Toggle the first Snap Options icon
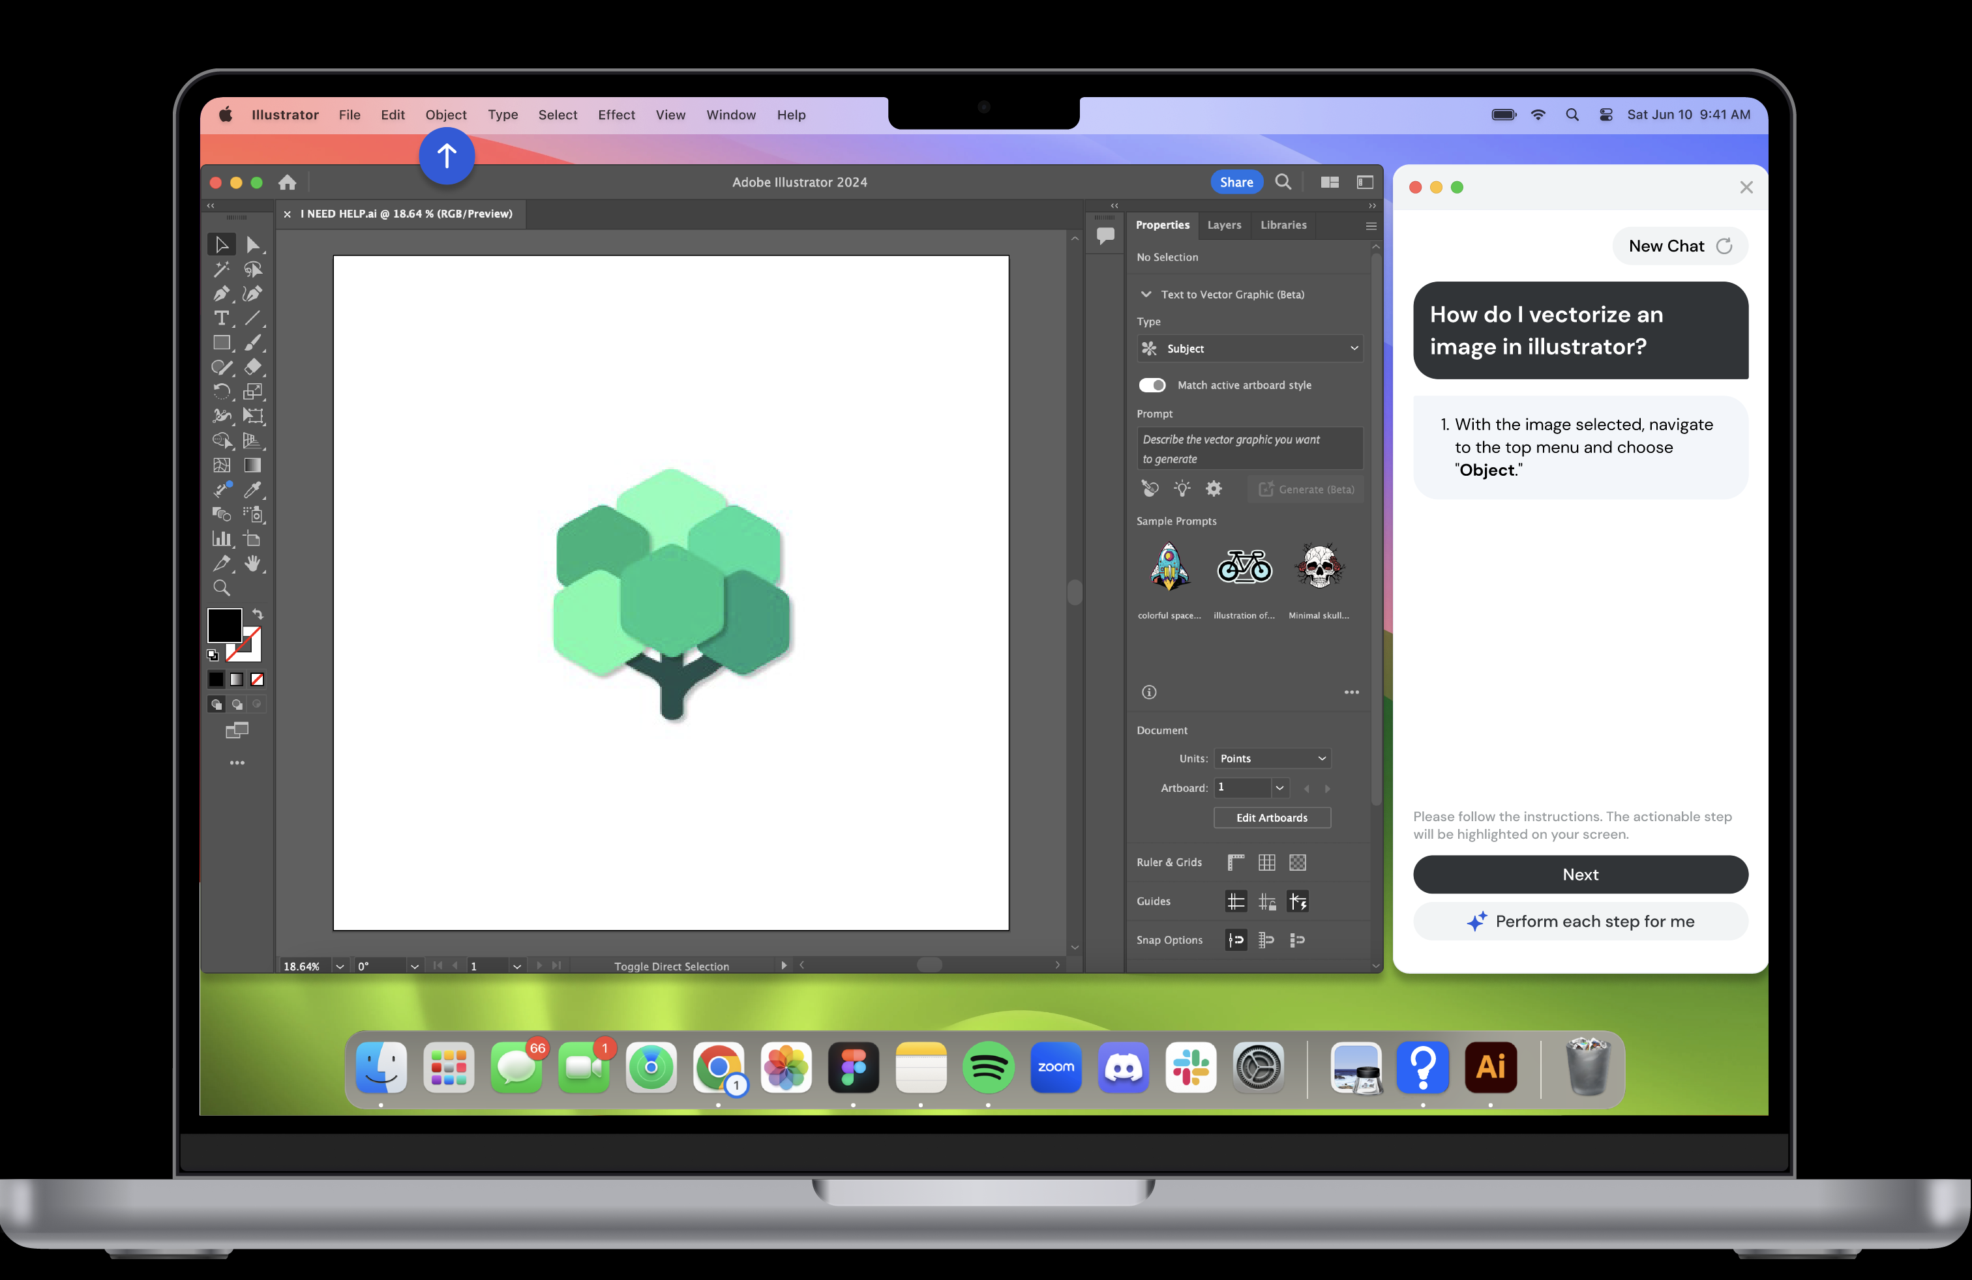Screen dimensions: 1972x1280 [x=1235, y=940]
